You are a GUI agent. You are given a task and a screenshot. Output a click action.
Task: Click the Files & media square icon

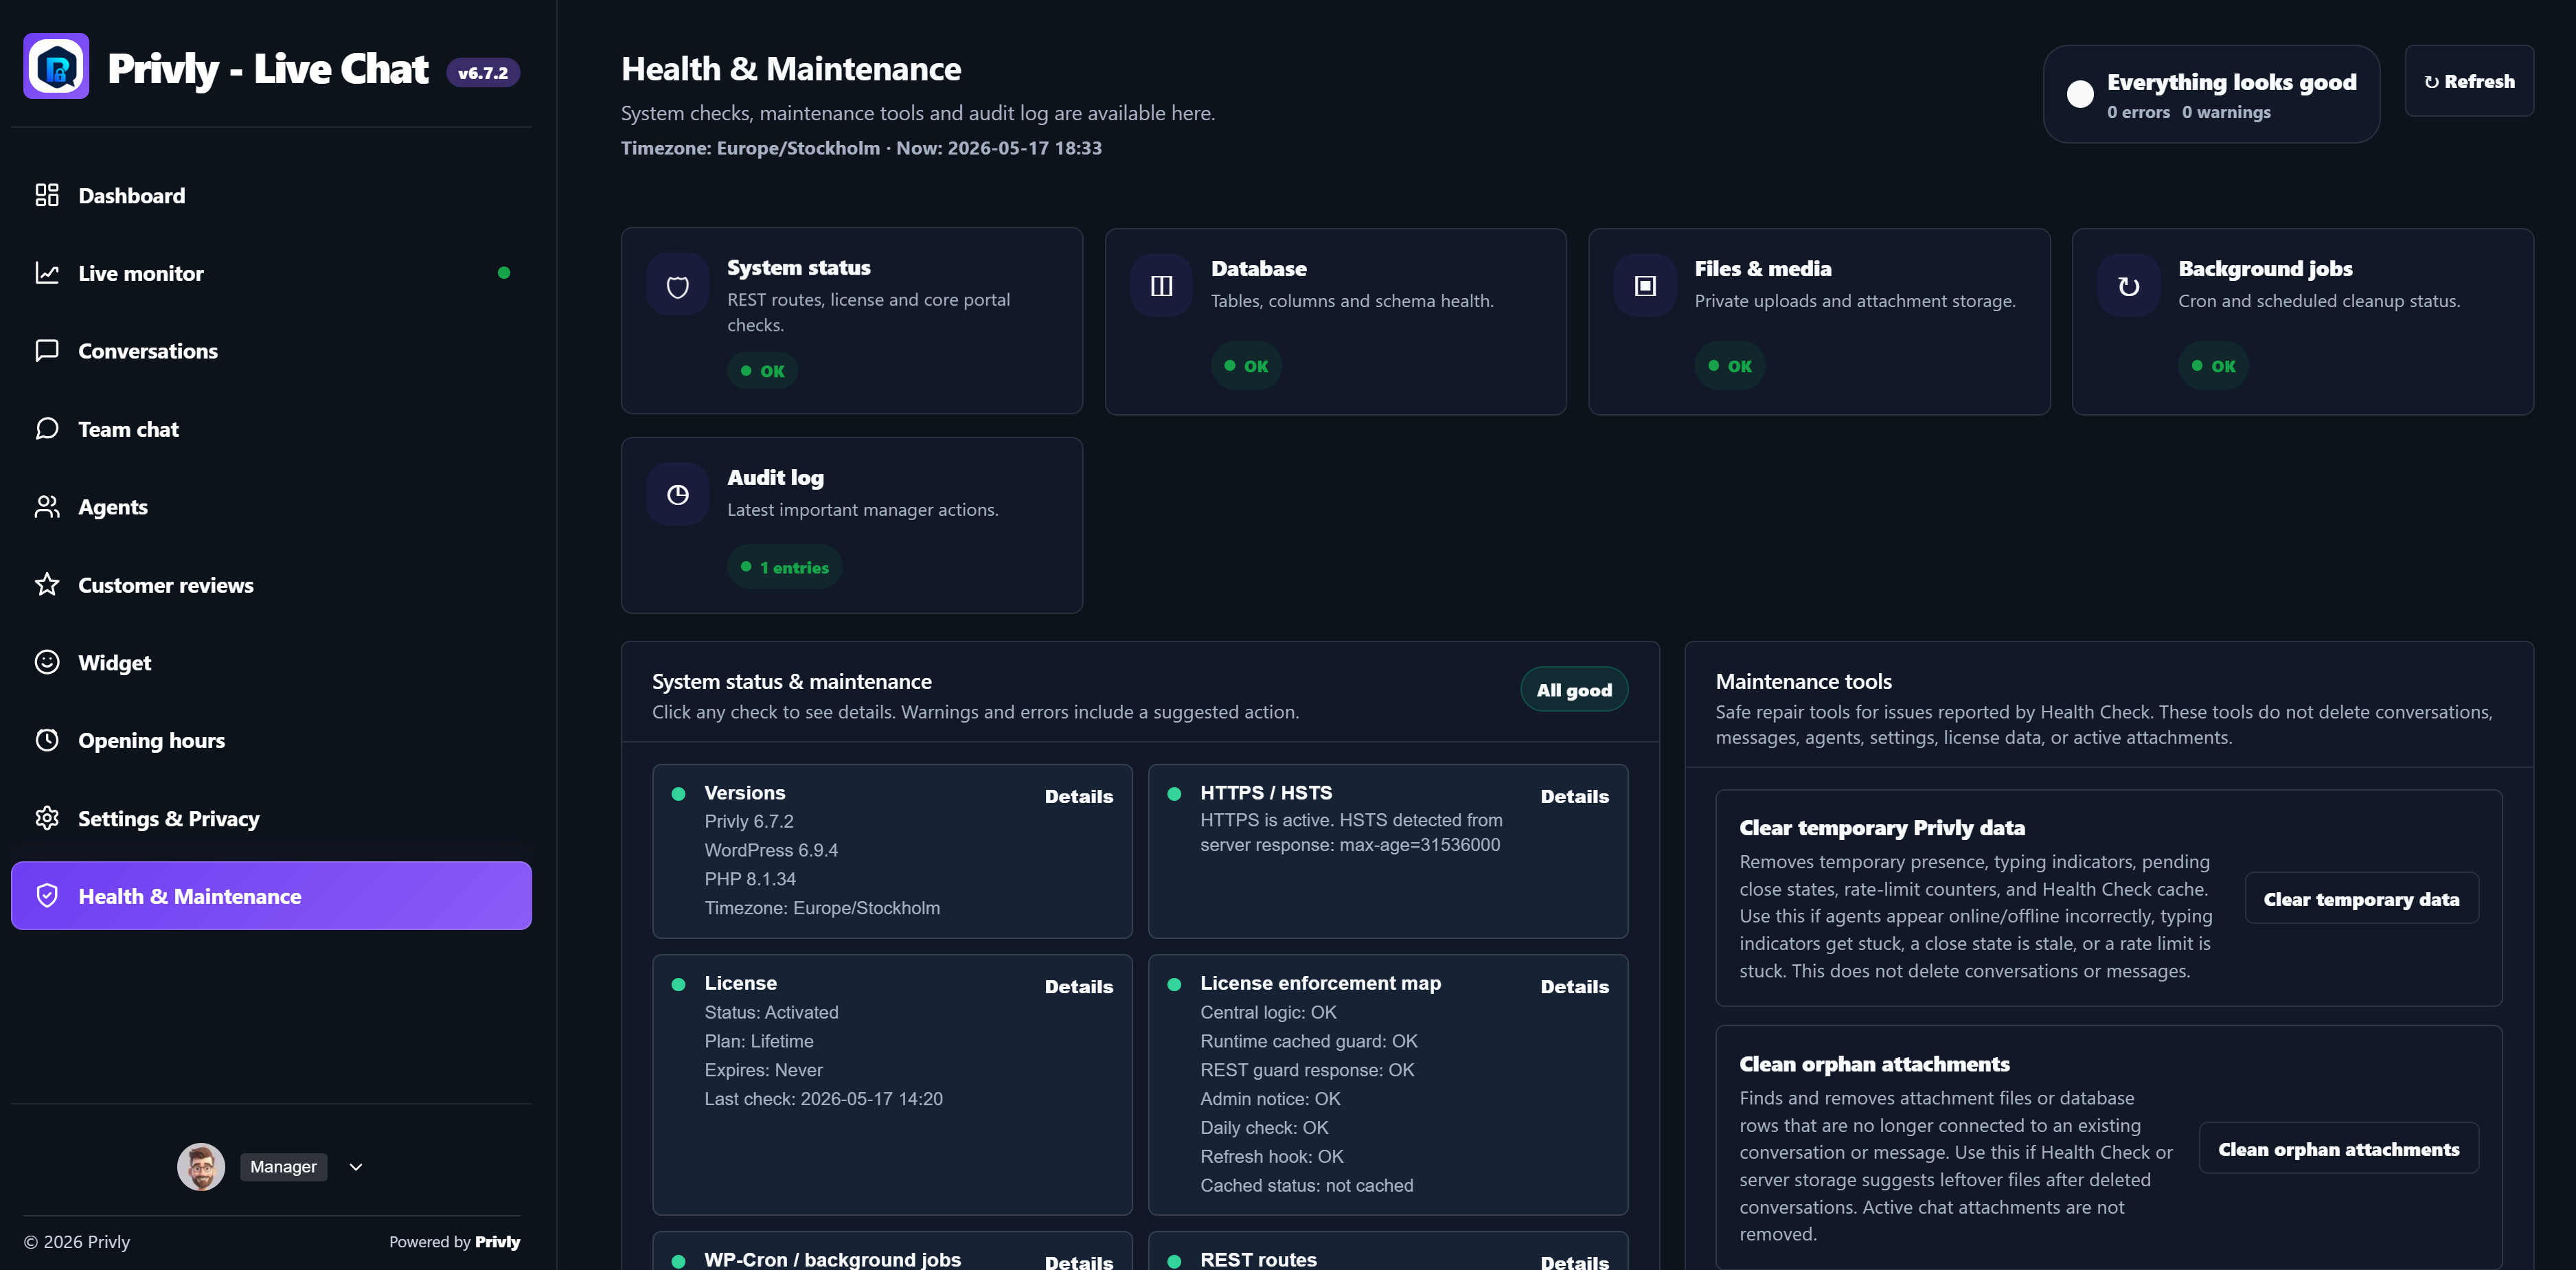[x=1645, y=286]
